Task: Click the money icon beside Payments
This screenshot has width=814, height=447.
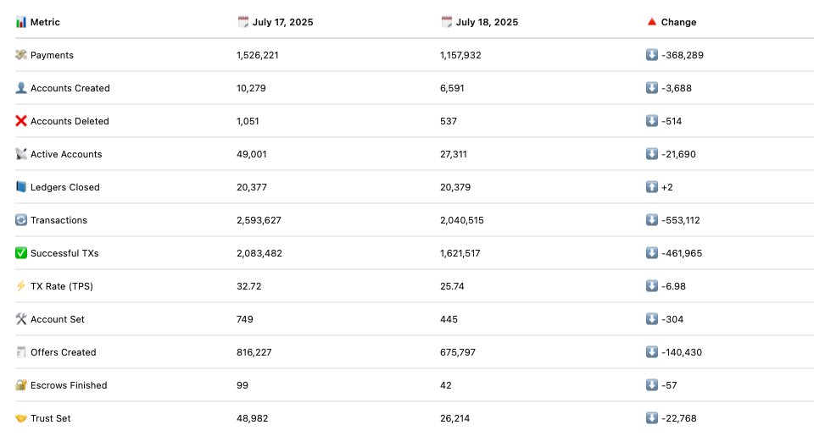Action: coord(20,55)
